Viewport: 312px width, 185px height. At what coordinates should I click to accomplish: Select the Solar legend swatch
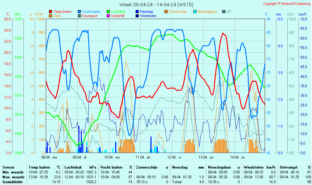point(50,16)
